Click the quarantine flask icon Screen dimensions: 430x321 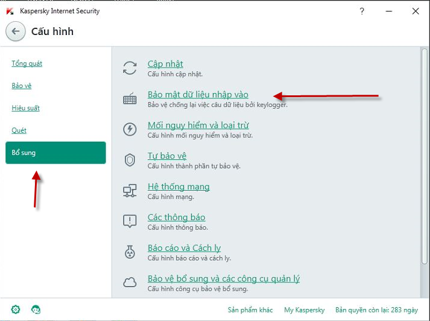tap(130, 252)
